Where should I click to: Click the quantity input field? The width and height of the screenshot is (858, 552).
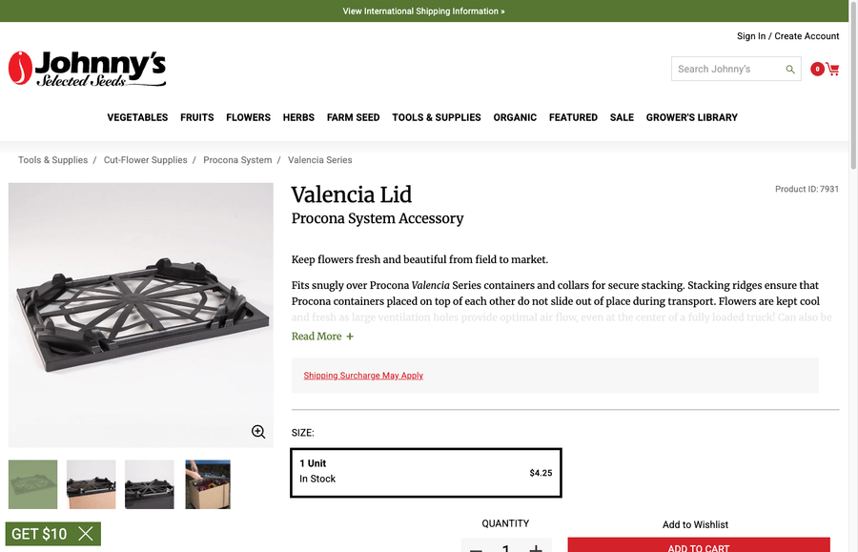pos(506,547)
